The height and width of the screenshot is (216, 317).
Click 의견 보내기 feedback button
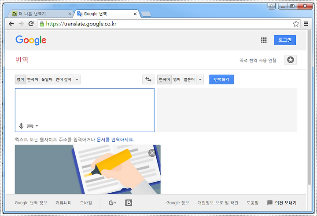282,203
